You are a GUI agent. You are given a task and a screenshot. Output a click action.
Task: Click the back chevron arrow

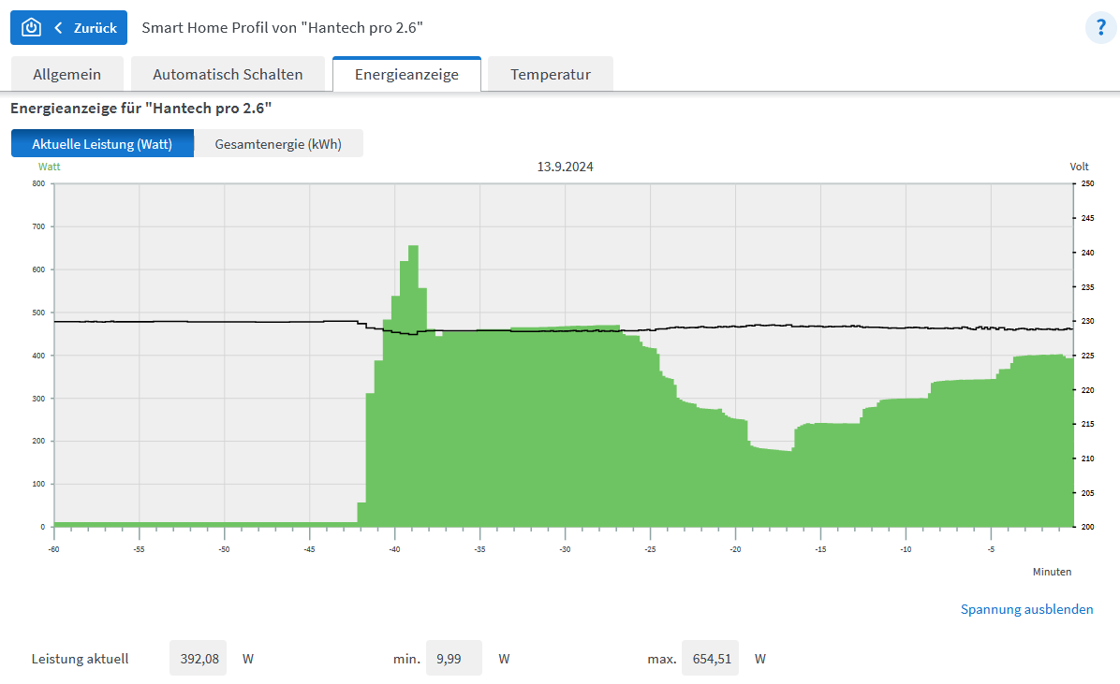(58, 28)
